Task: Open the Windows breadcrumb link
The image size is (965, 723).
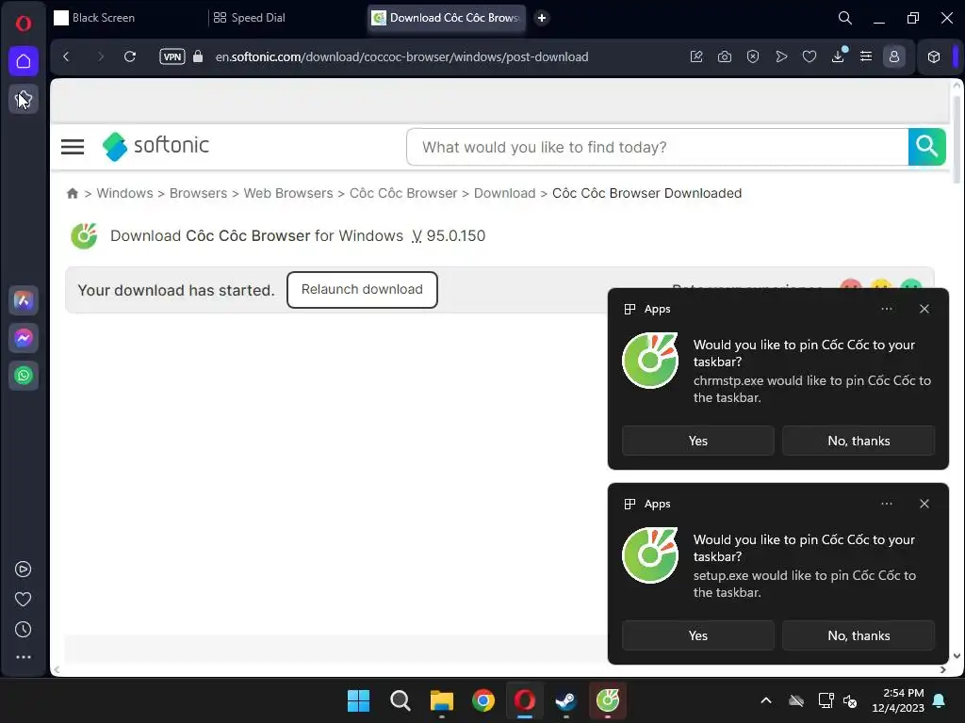Action: [x=125, y=193]
